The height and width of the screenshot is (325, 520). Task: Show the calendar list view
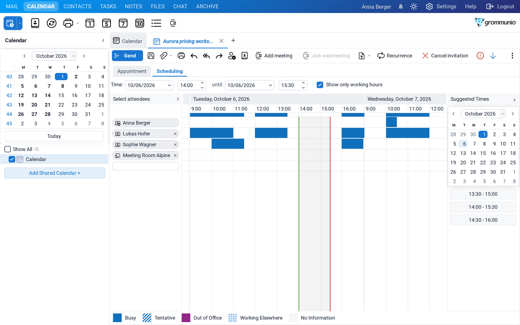pyautogui.click(x=156, y=23)
